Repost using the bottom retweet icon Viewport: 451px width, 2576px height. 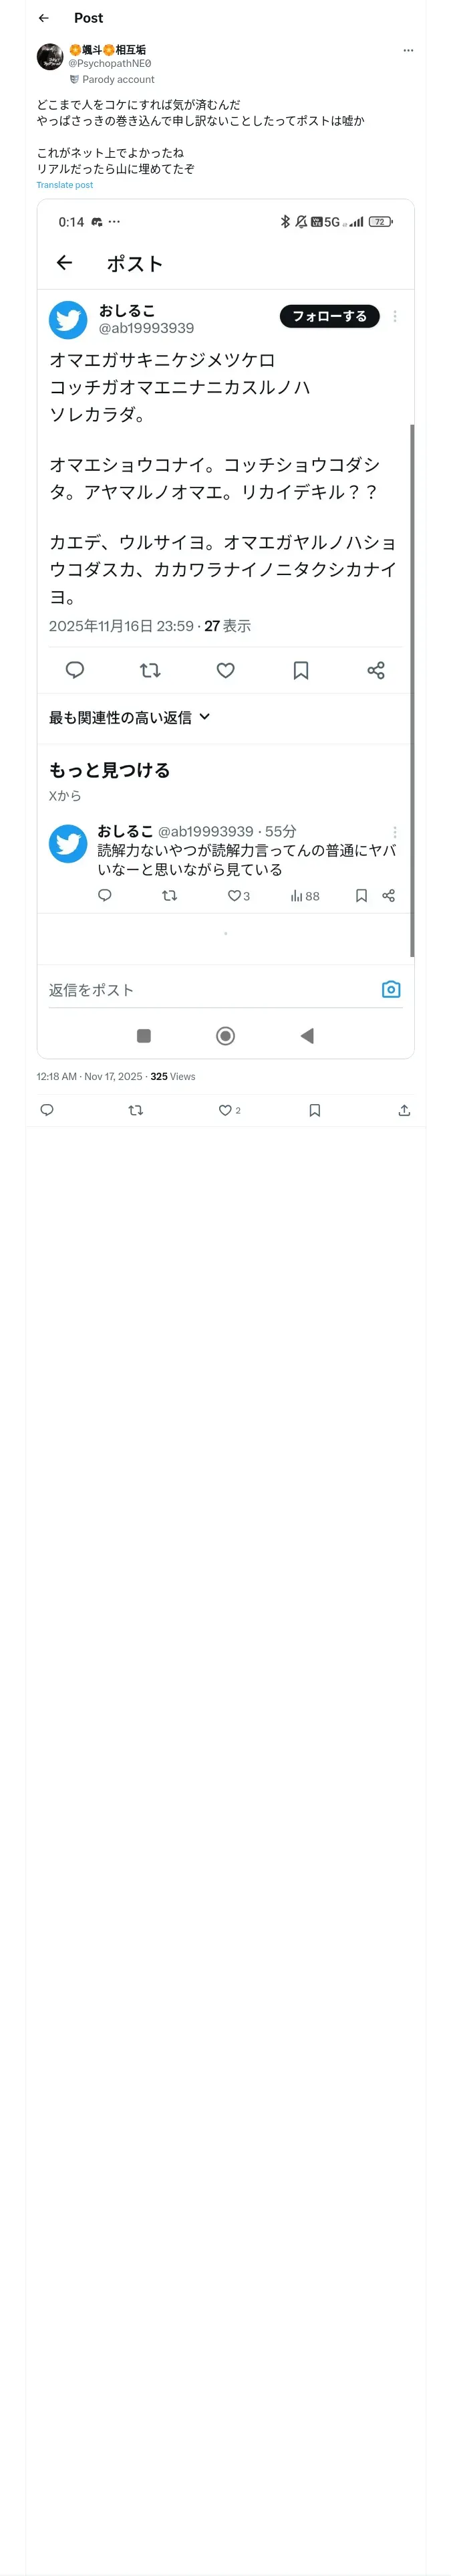[136, 1110]
